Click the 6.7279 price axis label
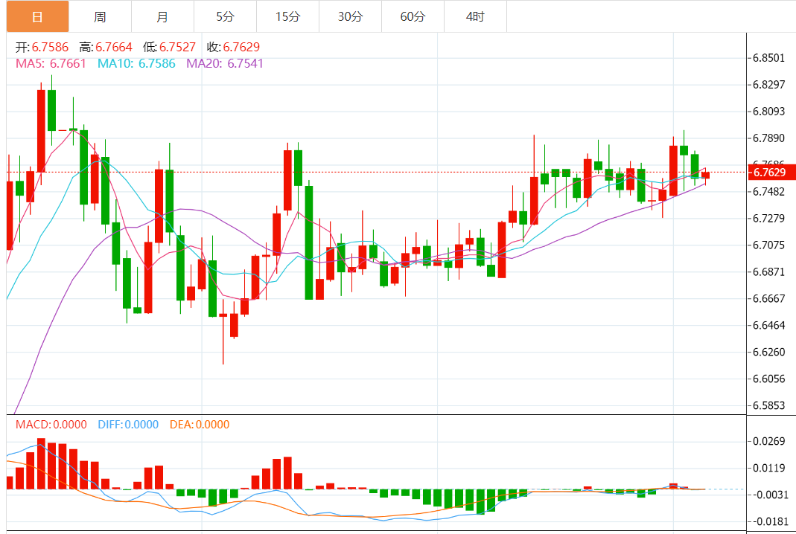 coord(768,218)
